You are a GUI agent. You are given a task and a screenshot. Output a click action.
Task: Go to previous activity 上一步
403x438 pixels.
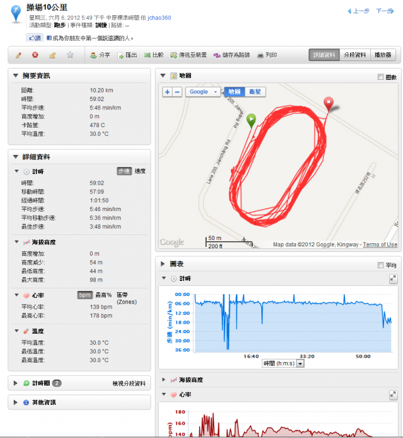point(358,11)
